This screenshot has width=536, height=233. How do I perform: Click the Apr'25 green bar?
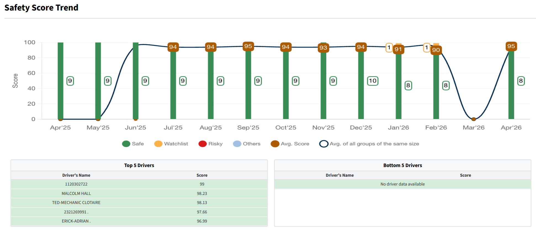tap(60, 81)
